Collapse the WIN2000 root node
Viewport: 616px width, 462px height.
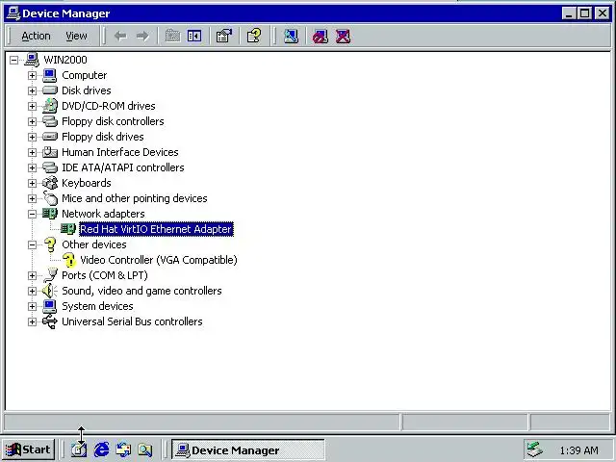pyautogui.click(x=13, y=60)
